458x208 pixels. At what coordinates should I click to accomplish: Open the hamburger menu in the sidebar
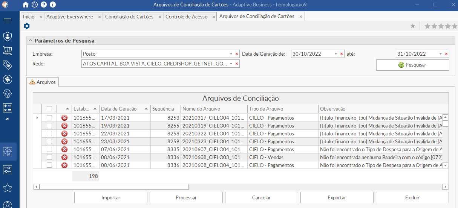pyautogui.click(x=8, y=20)
